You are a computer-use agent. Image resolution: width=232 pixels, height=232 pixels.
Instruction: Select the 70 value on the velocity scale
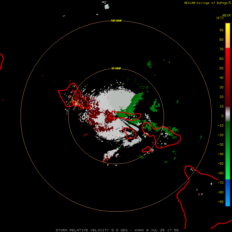coord(221,49)
